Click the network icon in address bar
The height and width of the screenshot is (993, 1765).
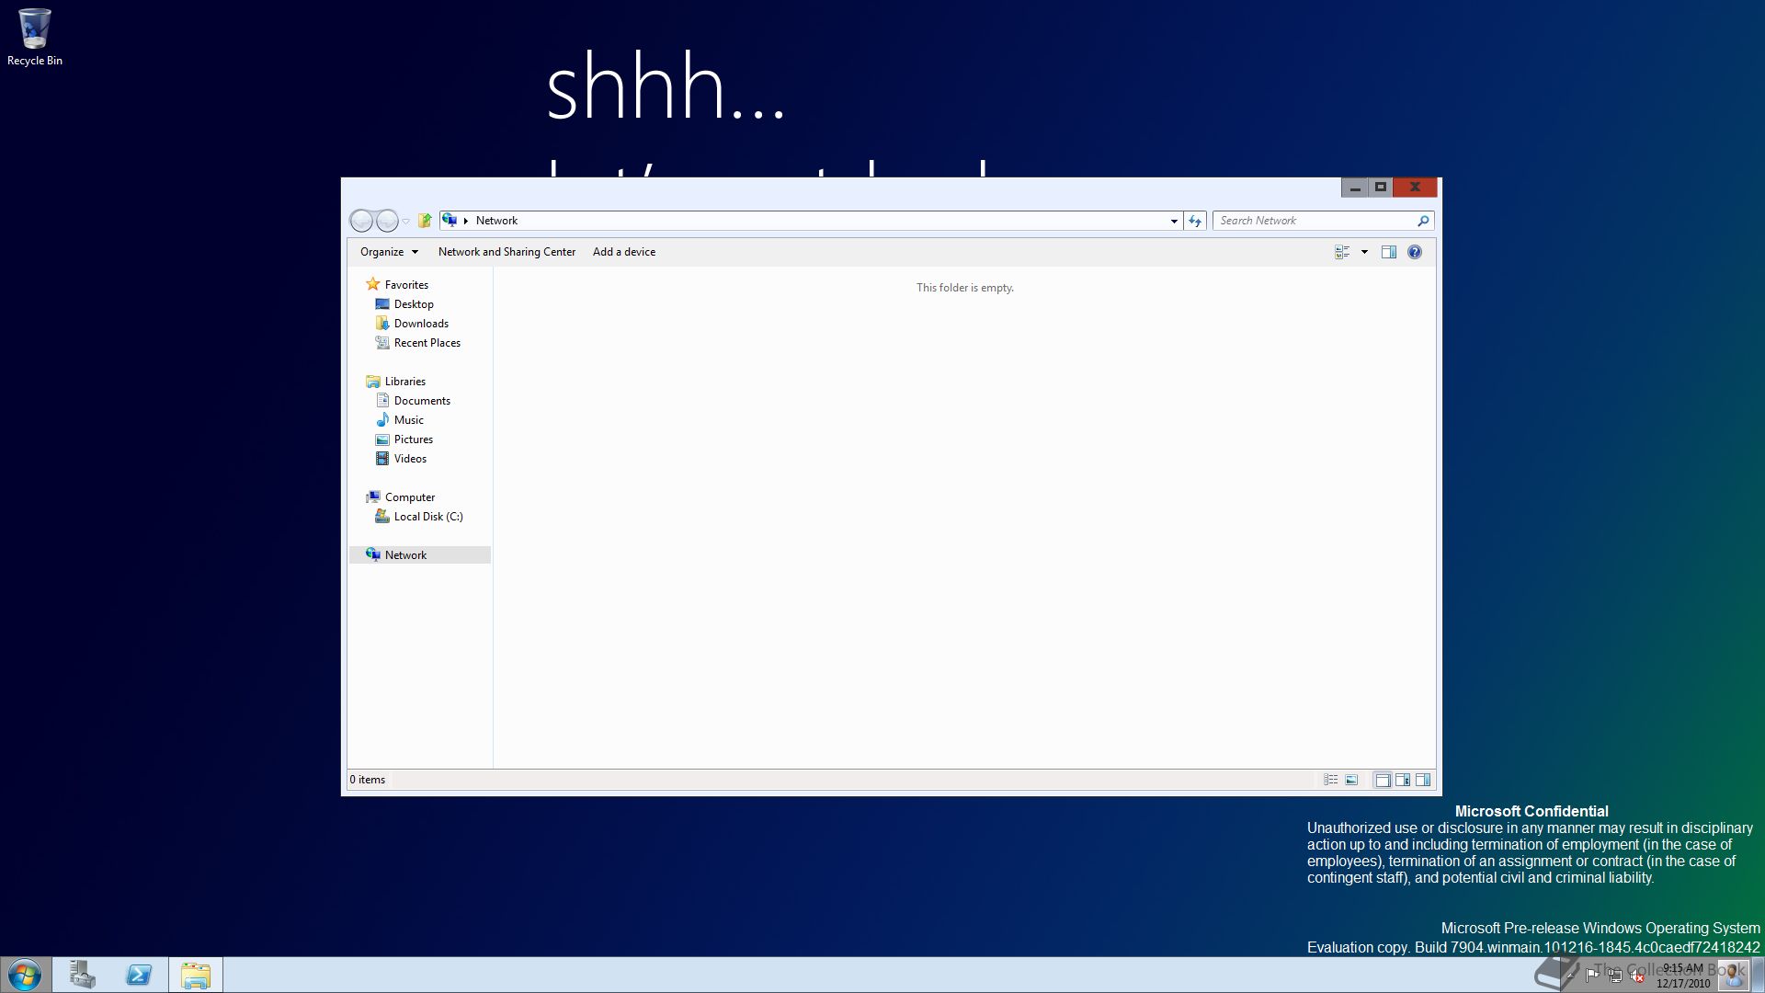click(x=450, y=221)
